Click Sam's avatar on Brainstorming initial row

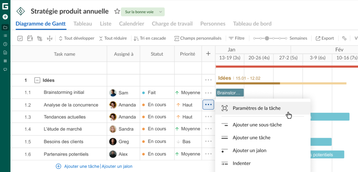113,93
